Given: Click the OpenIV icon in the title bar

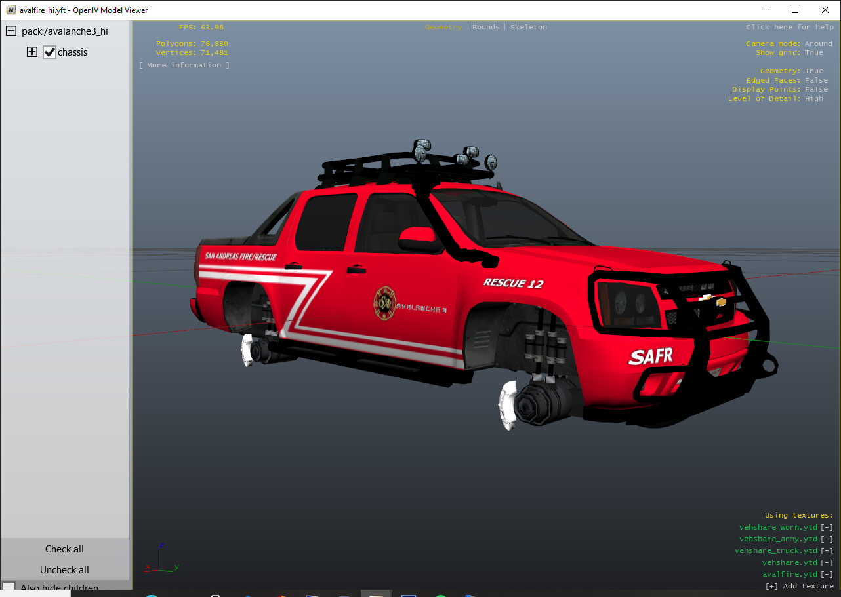Looking at the screenshot, I should [10, 10].
